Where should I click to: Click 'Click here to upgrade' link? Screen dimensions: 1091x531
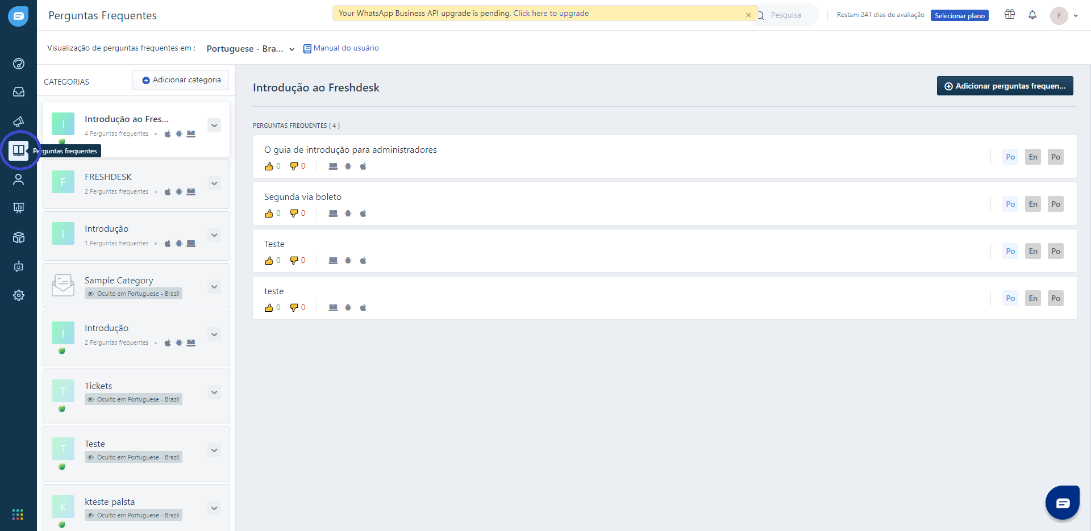coord(551,13)
